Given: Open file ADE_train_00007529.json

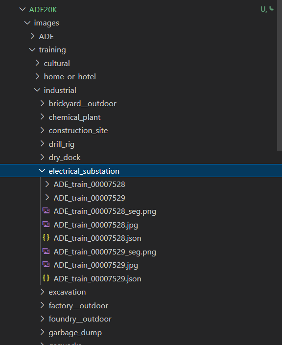Looking at the screenshot, I should (x=97, y=279).
